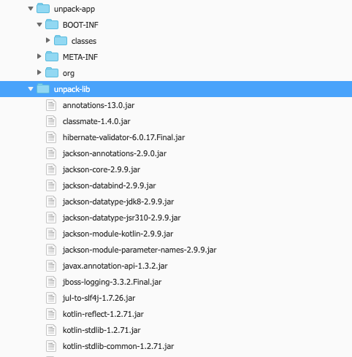Click the annotations-13.0.jar file icon

pos(51,105)
